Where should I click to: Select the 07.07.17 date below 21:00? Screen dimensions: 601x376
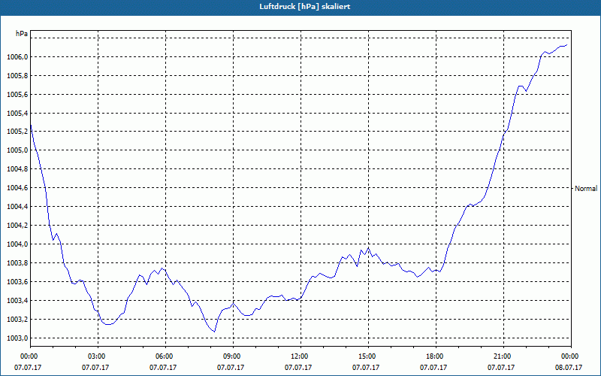[x=501, y=368]
